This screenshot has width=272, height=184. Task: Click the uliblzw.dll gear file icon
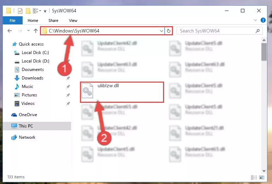point(87,91)
